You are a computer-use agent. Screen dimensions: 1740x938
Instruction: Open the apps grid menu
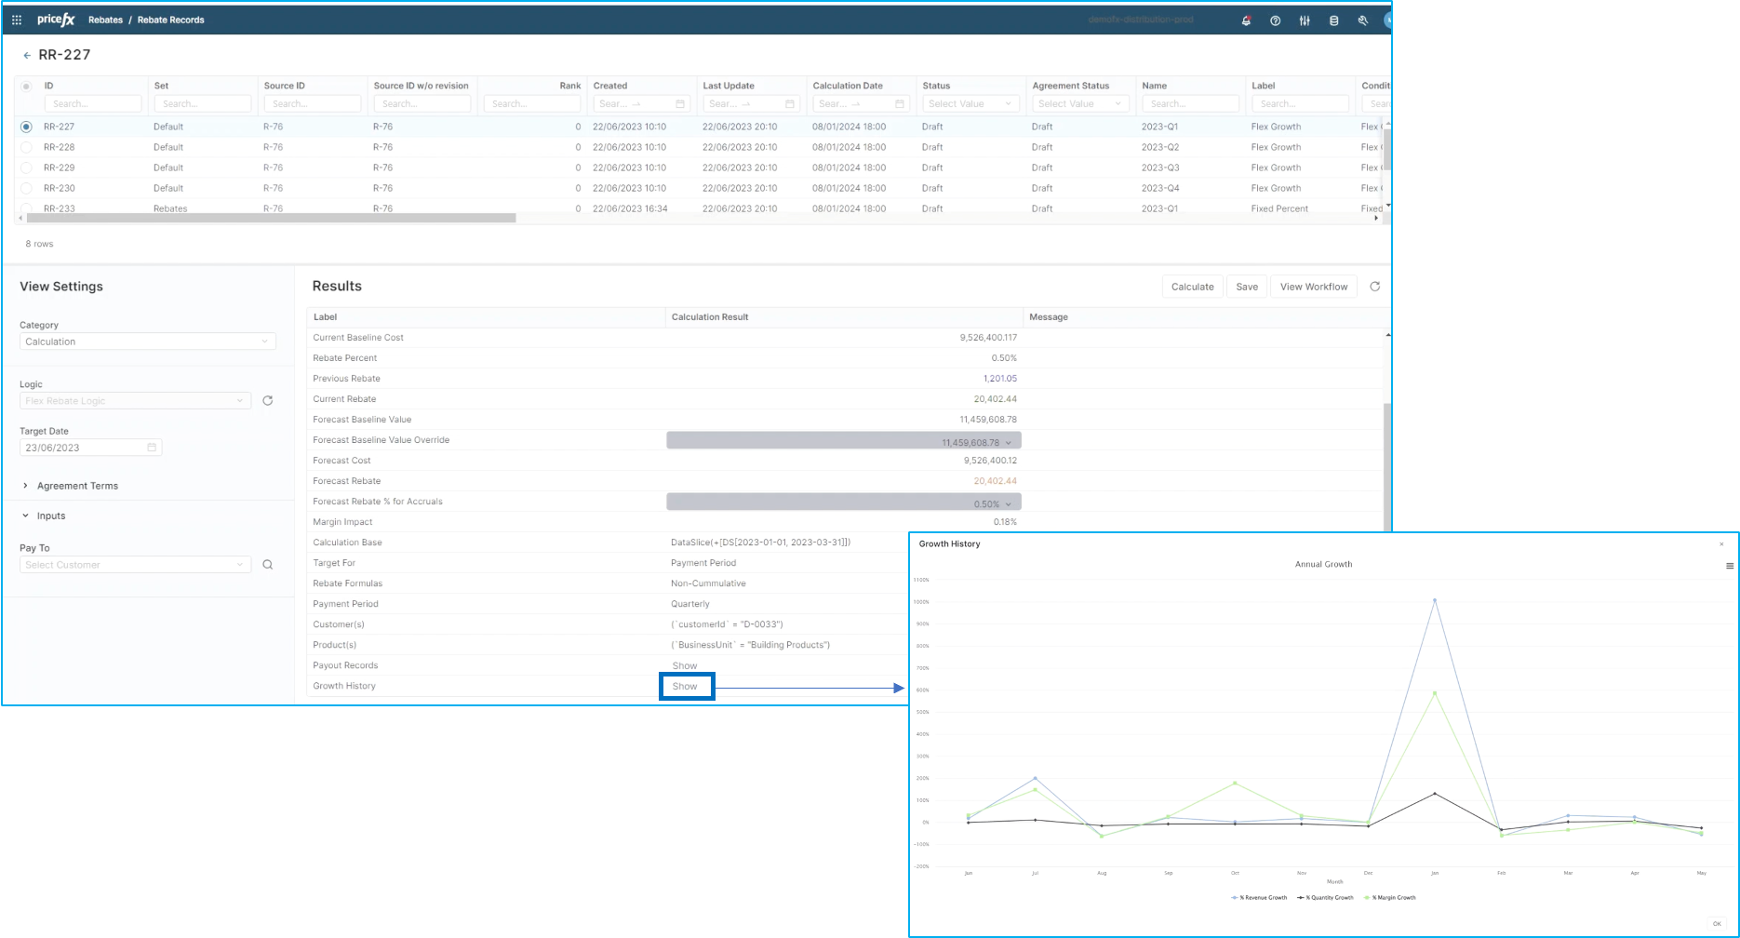(x=17, y=20)
